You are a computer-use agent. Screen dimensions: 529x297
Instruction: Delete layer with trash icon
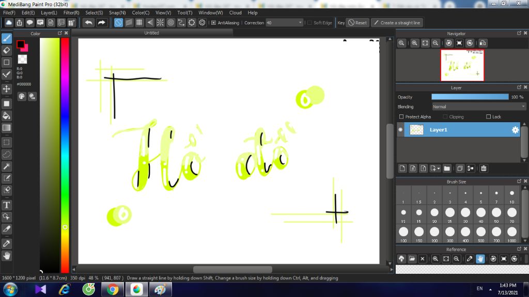(484, 169)
